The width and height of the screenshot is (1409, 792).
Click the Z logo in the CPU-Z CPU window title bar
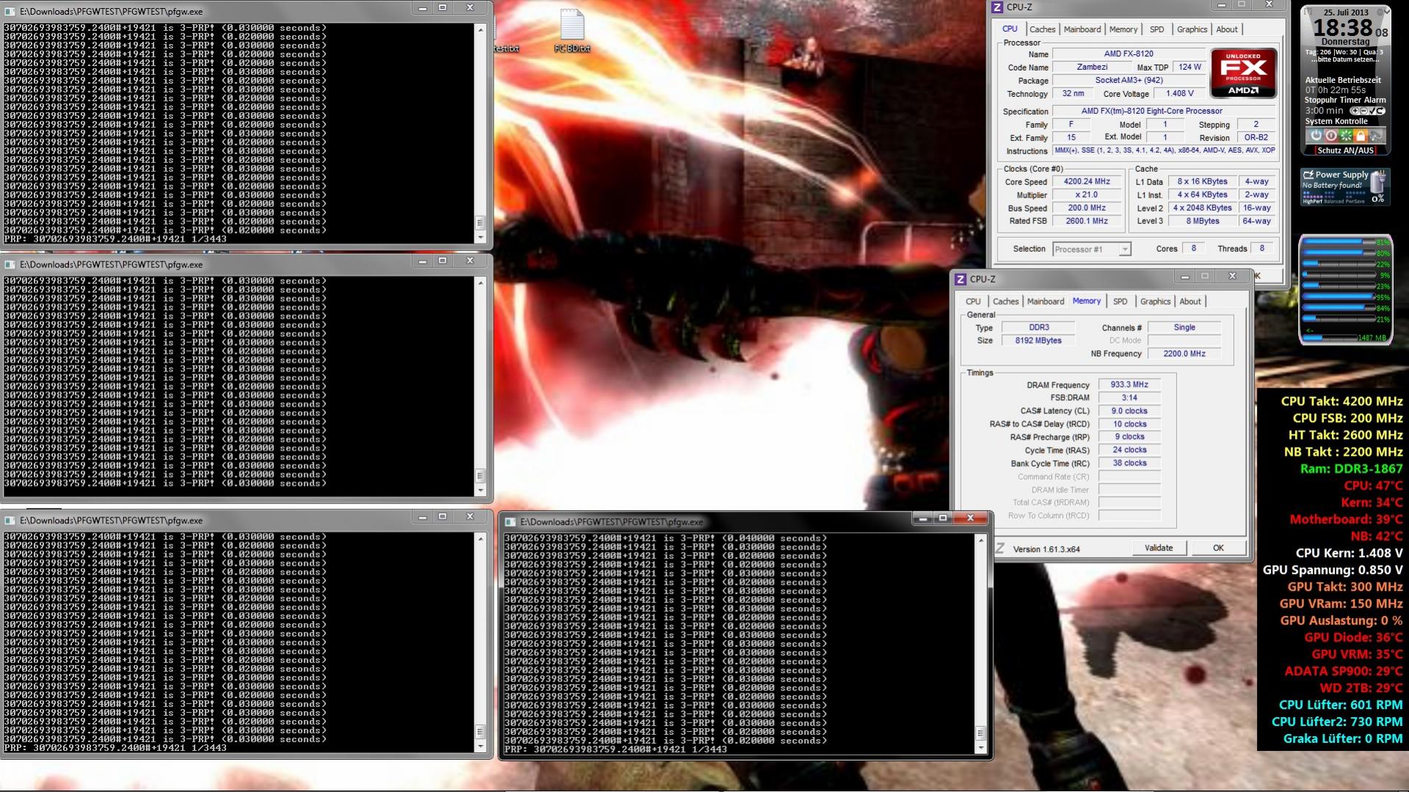[996, 7]
